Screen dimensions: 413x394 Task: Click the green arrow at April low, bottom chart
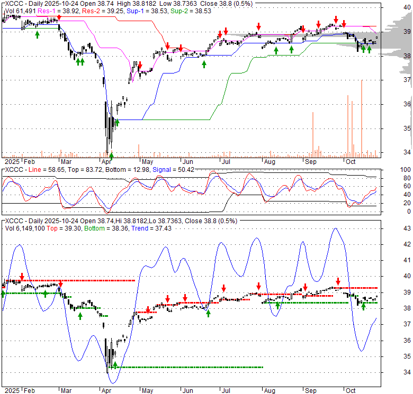click(x=115, y=364)
